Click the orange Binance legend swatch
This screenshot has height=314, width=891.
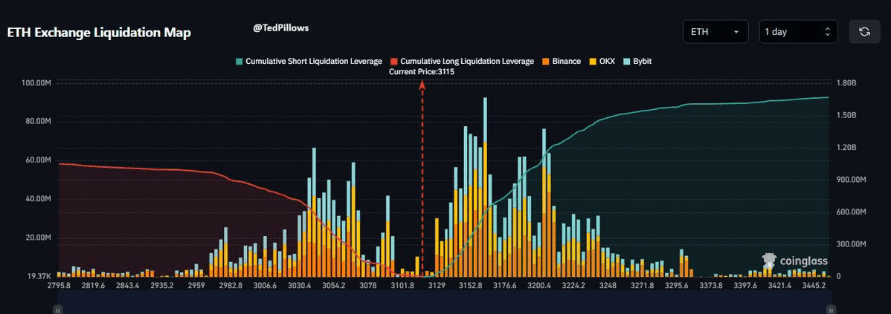coord(544,61)
